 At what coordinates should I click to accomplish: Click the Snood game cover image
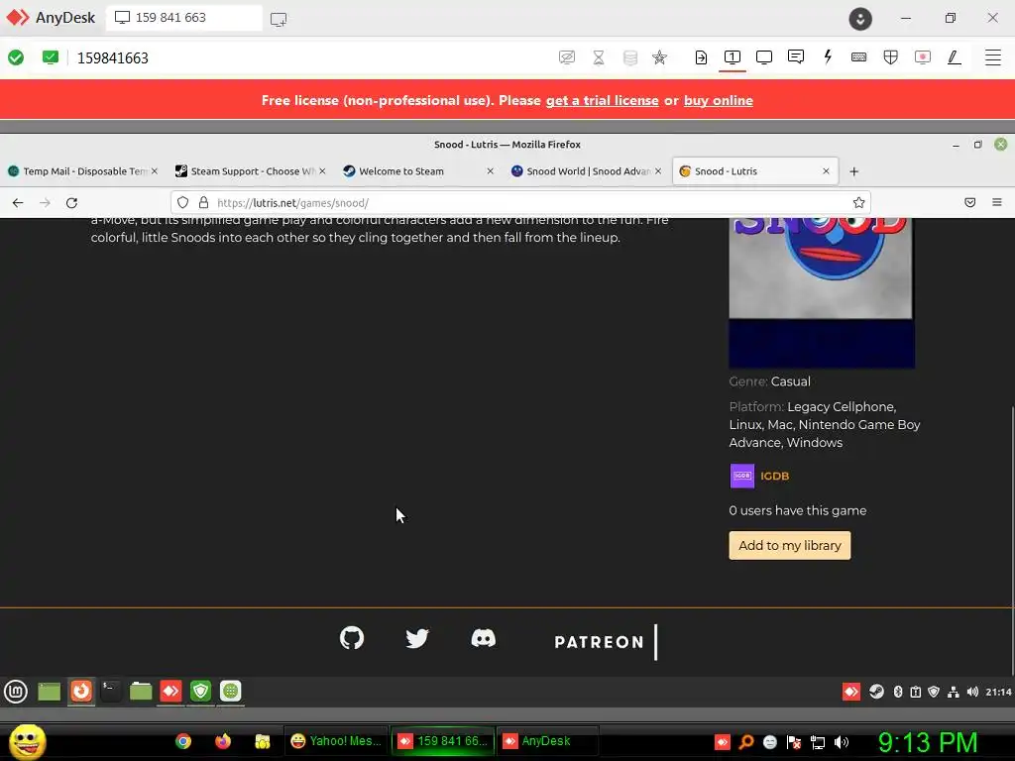[x=822, y=292]
